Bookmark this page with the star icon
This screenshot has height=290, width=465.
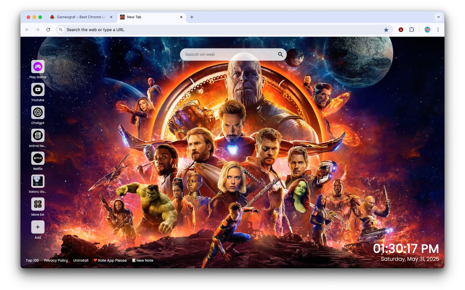coord(386,30)
